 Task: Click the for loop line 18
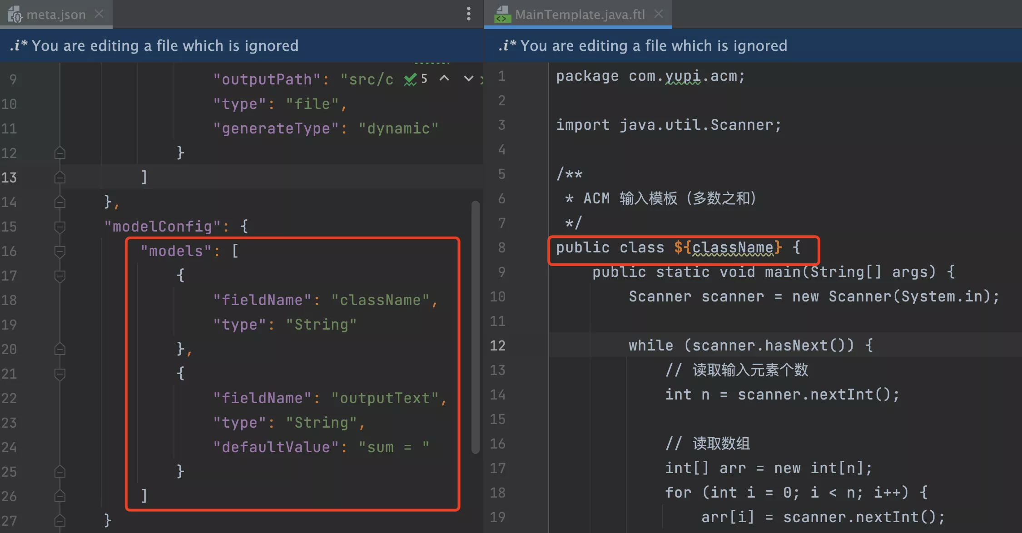click(796, 493)
